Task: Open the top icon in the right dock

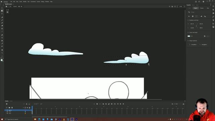Action: pyautogui.click(x=213, y=6)
